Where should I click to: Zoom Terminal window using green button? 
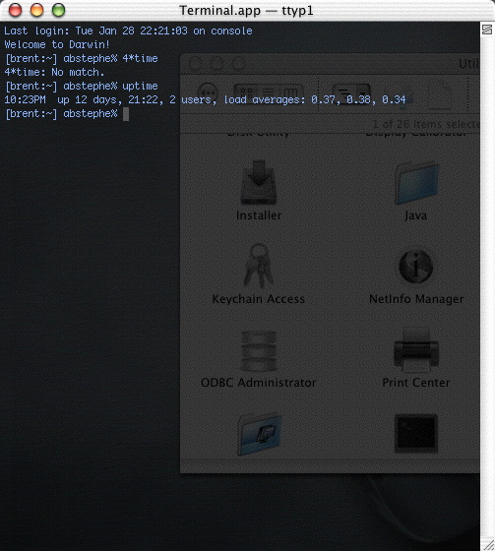(59, 10)
